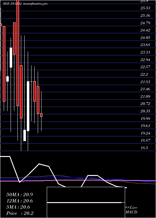Image resolution: width=156 pixels, height=218 pixels.
Task: Select the 24.05 price axis label
Action: (x=145, y=37)
